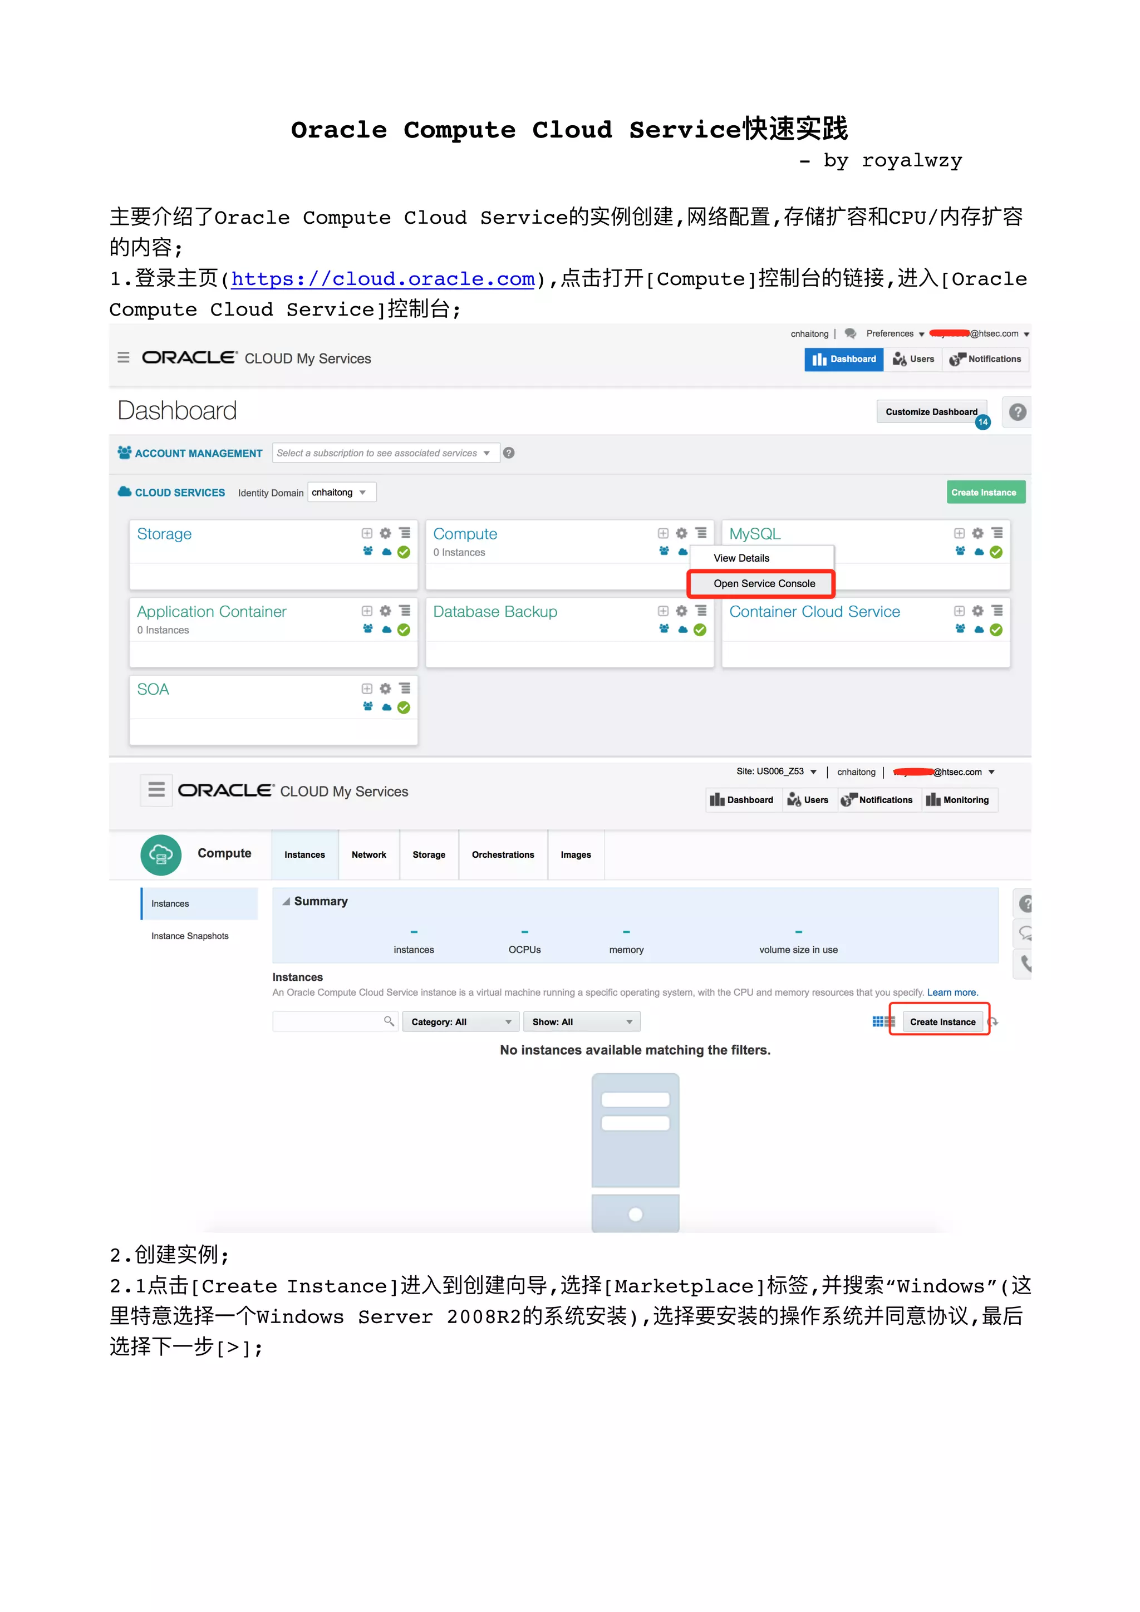Click refresh icon next to Create Instance
Image resolution: width=1140 pixels, height=1612 pixels.
click(994, 1021)
